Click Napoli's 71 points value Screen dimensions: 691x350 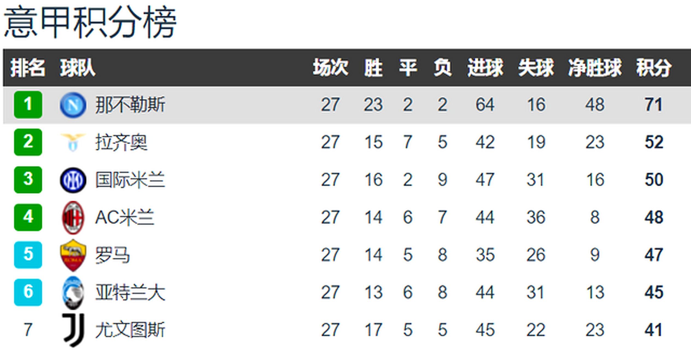pos(654,105)
